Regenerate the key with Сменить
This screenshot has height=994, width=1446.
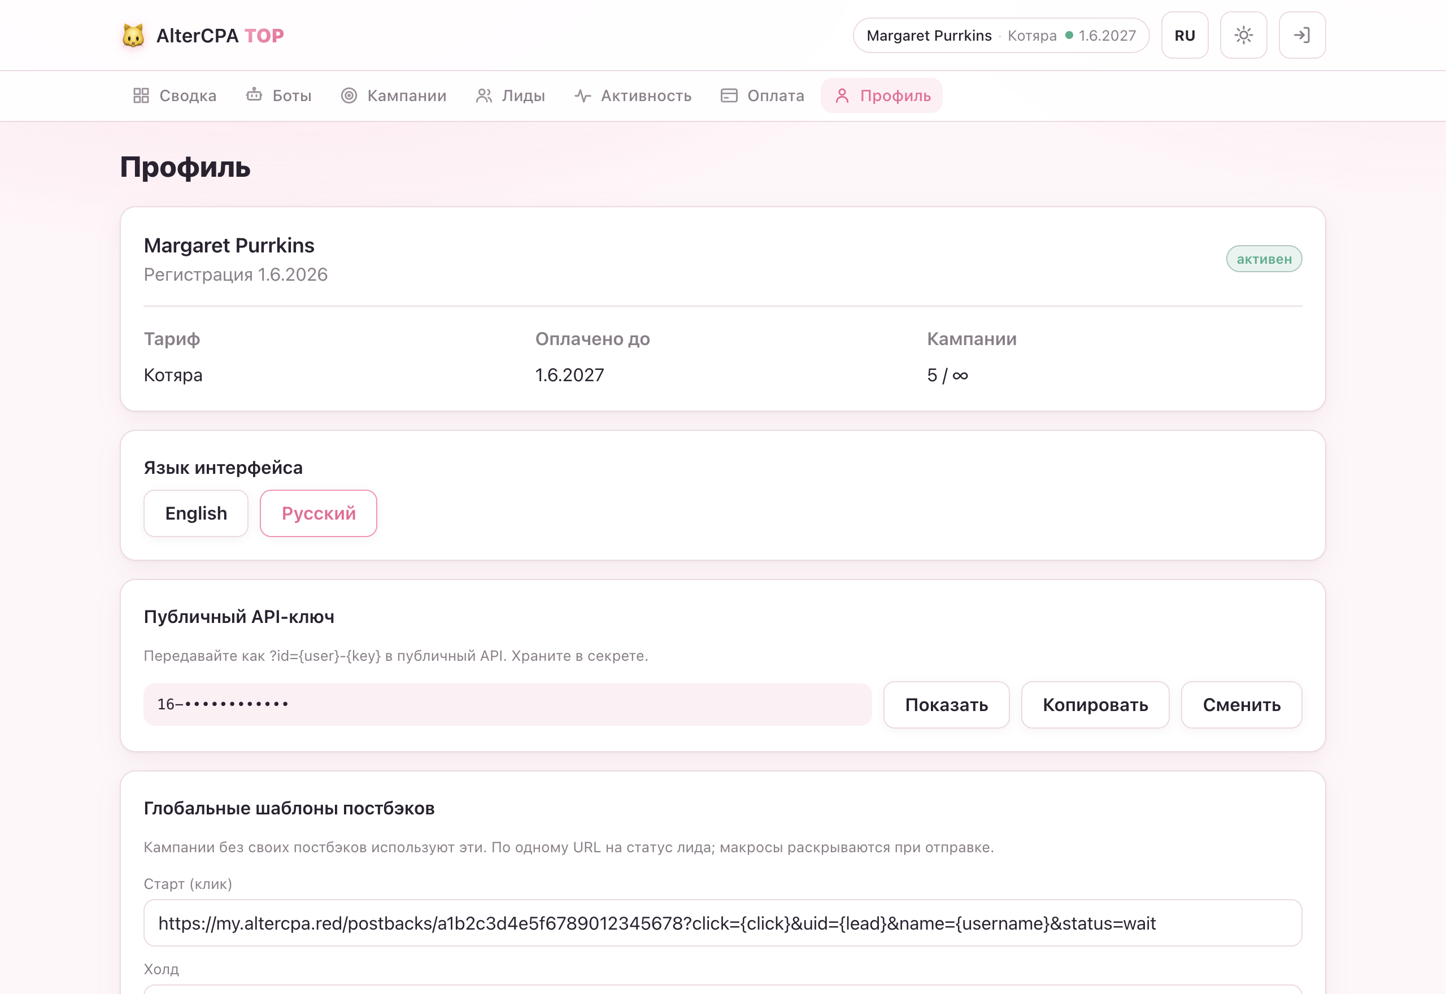(x=1241, y=704)
